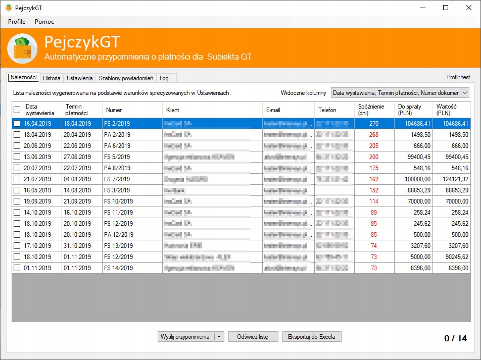
Task: Click the Eksportuj do Excela button
Action: point(312,336)
